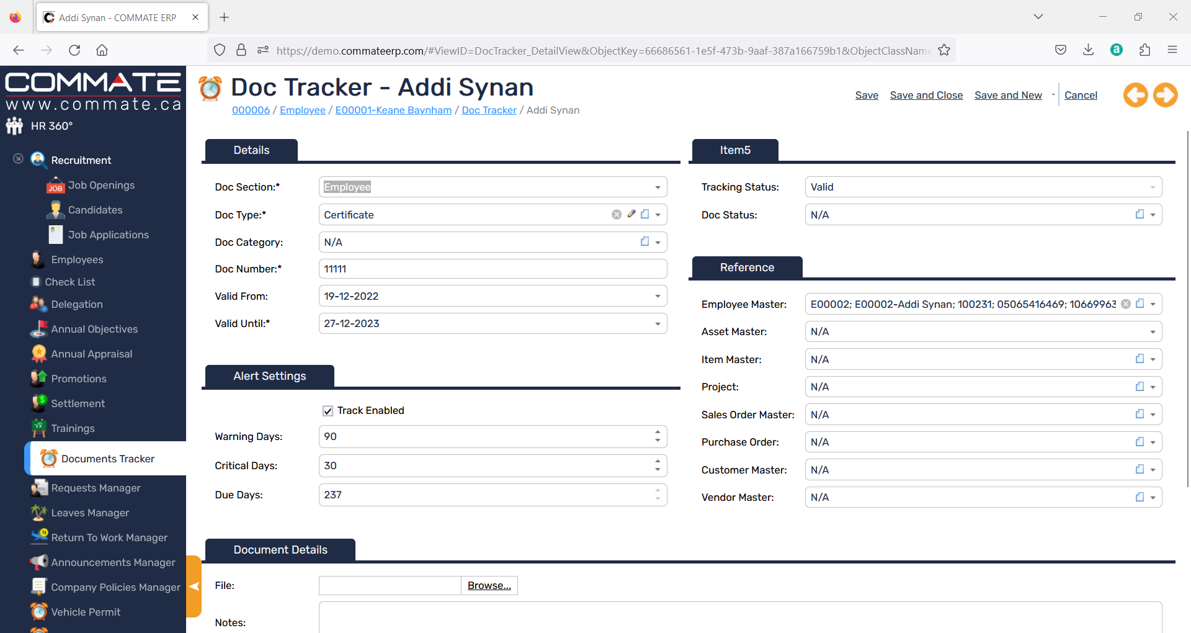1191x633 pixels.
Task: Create new Purchase Order record icon
Action: [x=1140, y=441]
